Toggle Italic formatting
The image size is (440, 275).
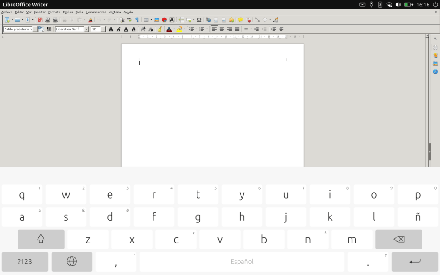click(x=118, y=29)
